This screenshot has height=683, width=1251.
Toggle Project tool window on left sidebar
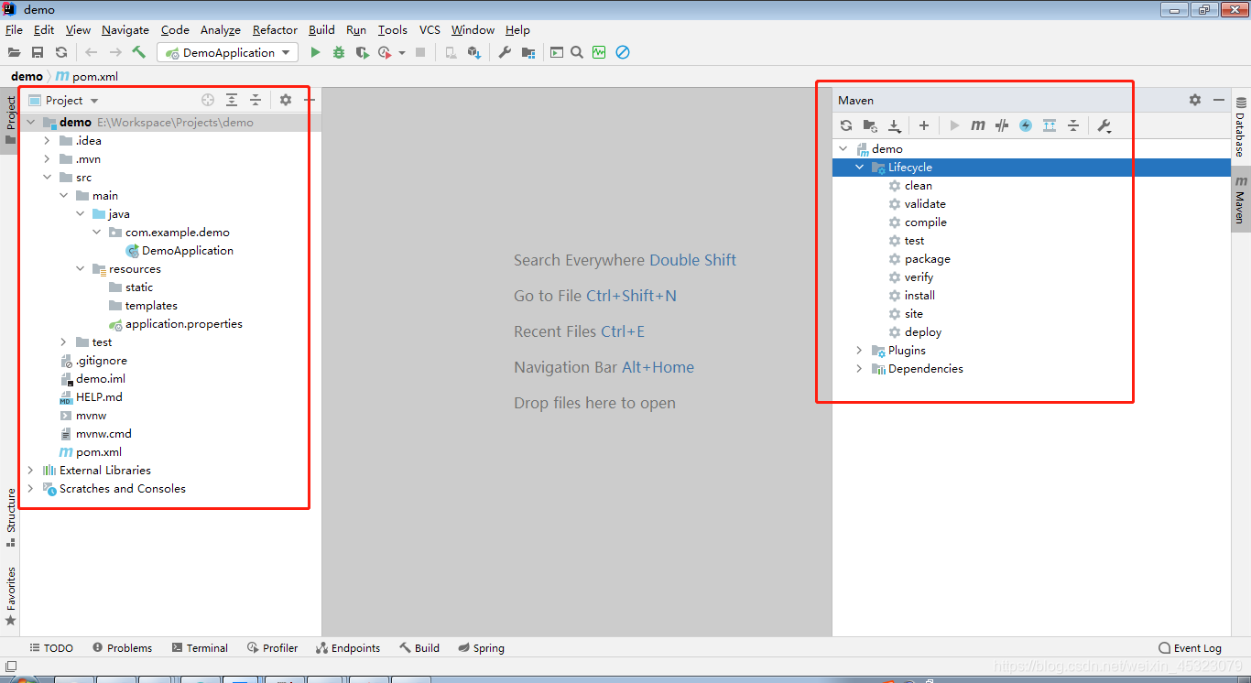11,120
